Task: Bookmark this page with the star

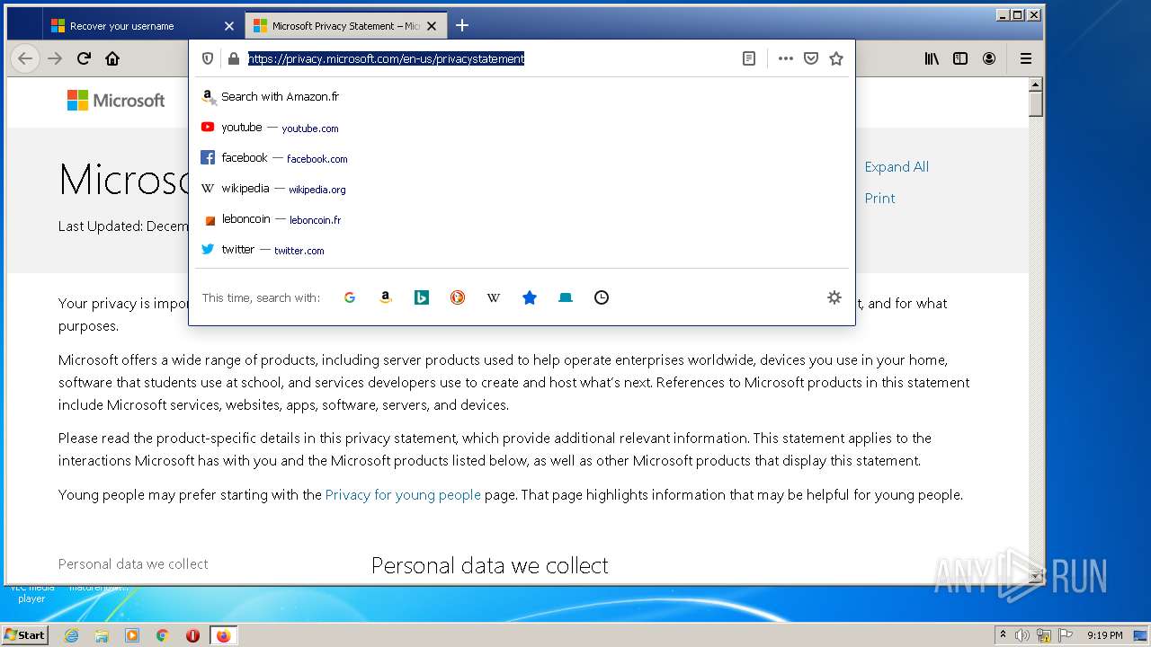Action: point(836,58)
